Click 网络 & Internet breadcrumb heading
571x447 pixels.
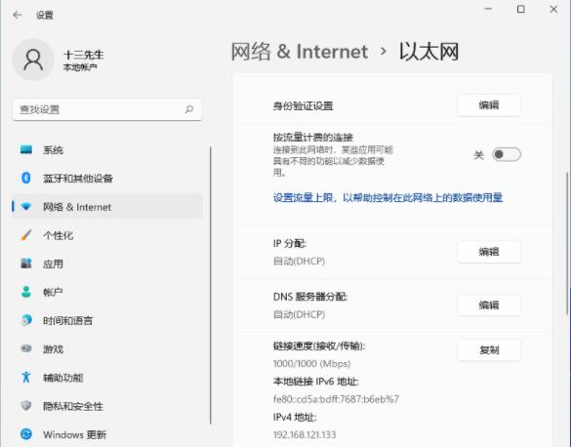[300, 52]
